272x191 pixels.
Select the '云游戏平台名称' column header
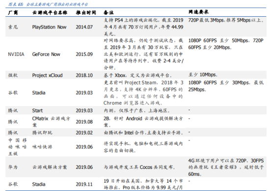pyautogui.click(x=50, y=12)
